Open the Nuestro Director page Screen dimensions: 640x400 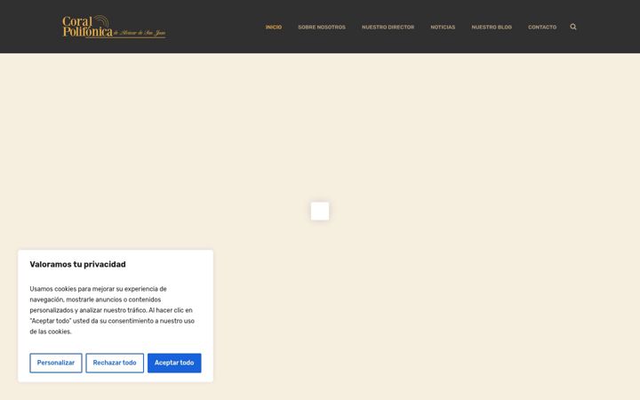tap(388, 27)
